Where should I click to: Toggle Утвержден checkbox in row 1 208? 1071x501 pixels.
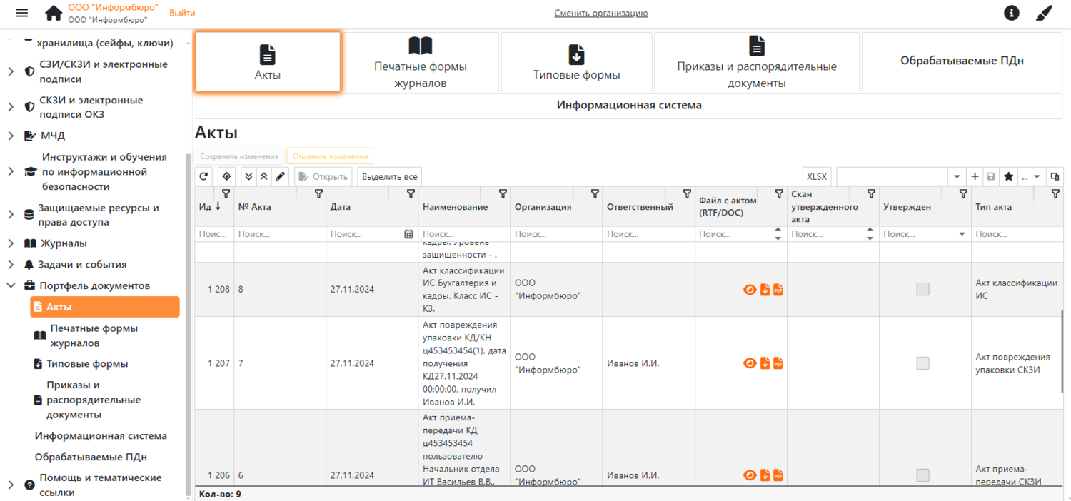point(923,289)
